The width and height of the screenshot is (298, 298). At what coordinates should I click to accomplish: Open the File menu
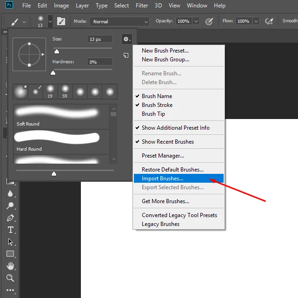pyautogui.click(x=26, y=6)
